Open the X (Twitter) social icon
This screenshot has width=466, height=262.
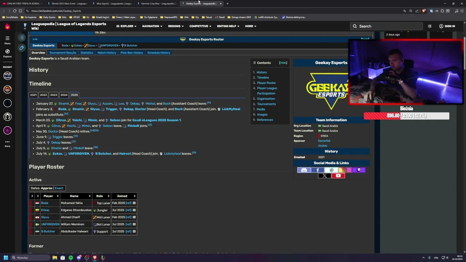[x=324, y=176]
